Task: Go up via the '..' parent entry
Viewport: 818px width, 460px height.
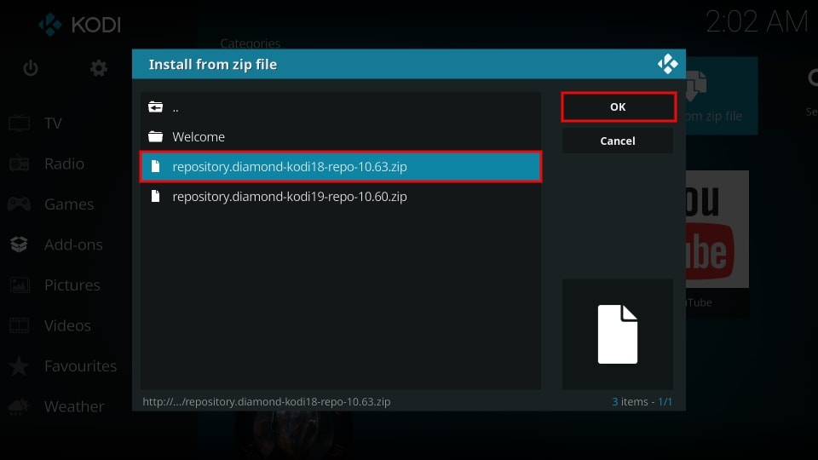Action: coord(341,107)
